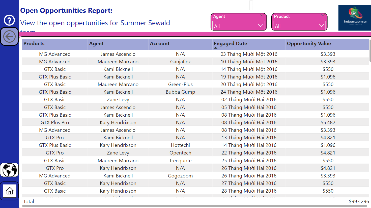Select the Ganjaflex account cell
This screenshot has width=371, height=208.
click(180, 62)
